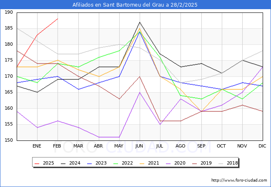Select the 2018 legend label
This screenshot has height=187, width=271.
[232, 163]
